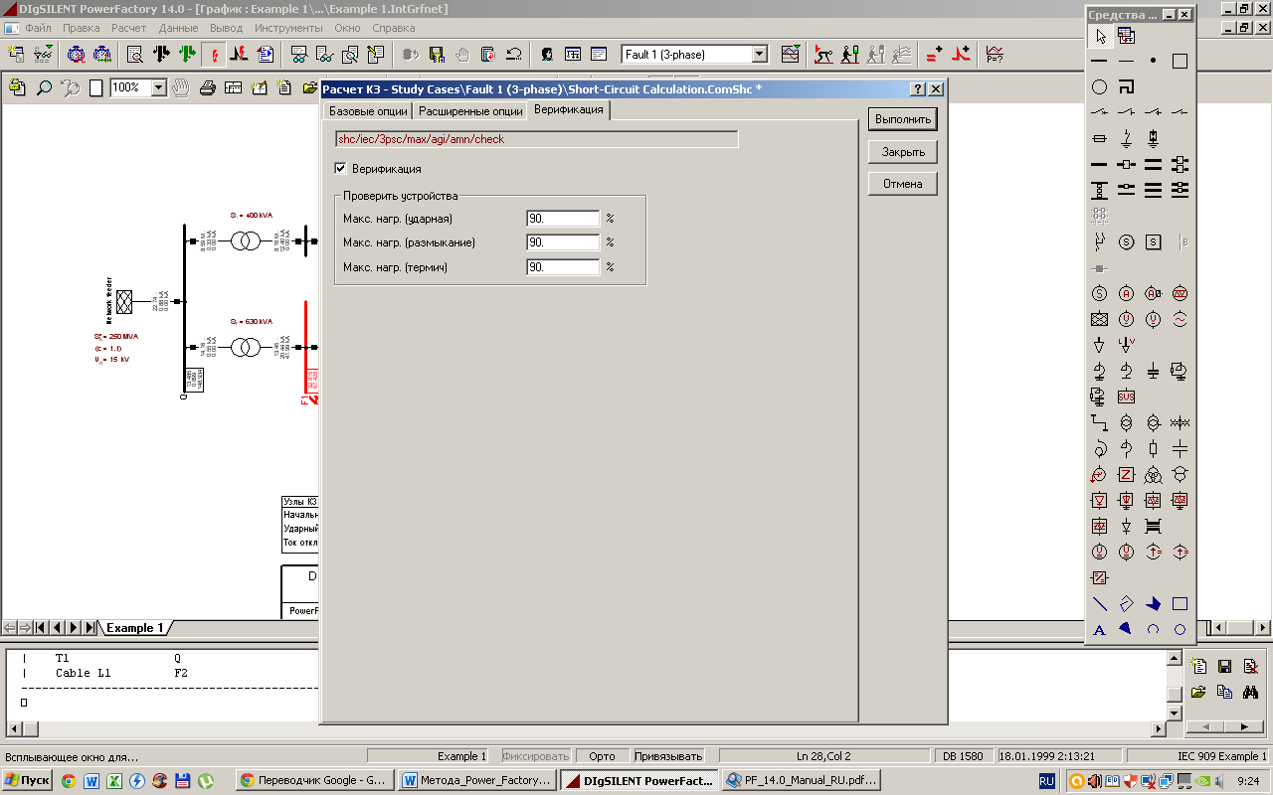This screenshot has height=795, width=1273.
Task: Open the Расчет menu
Action: tap(128, 28)
